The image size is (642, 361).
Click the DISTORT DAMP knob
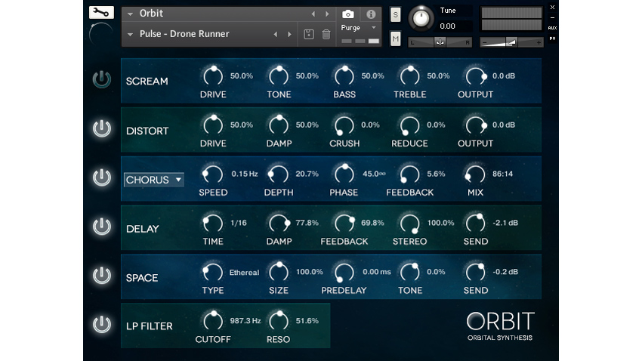pyautogui.click(x=279, y=125)
